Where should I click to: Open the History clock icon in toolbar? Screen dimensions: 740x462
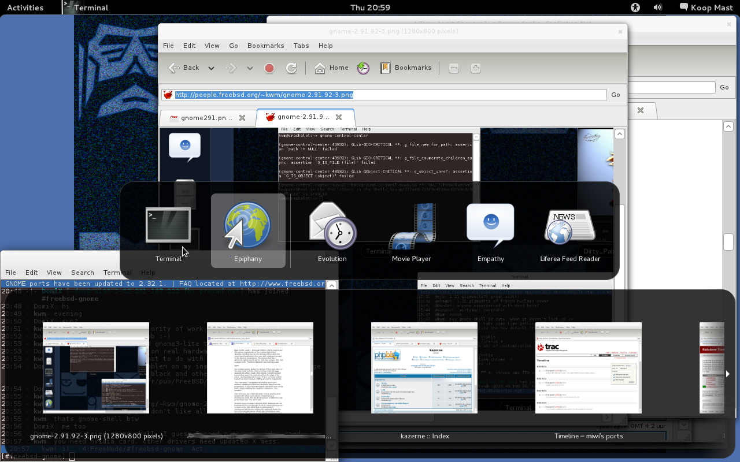pyautogui.click(x=364, y=68)
